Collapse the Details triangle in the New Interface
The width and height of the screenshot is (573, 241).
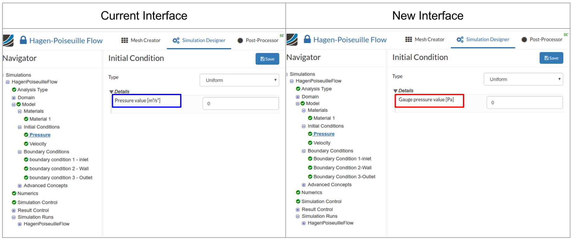(x=395, y=91)
